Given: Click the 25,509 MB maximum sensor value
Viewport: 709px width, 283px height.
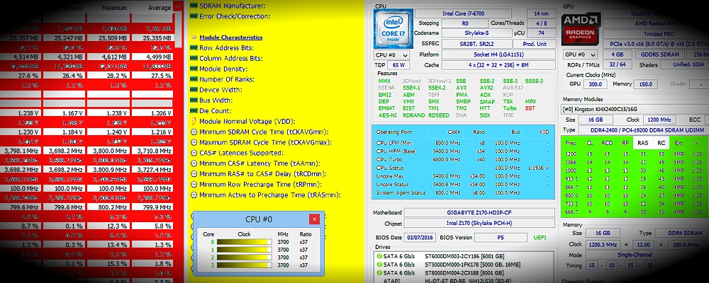Looking at the screenshot, I should tap(108, 38).
